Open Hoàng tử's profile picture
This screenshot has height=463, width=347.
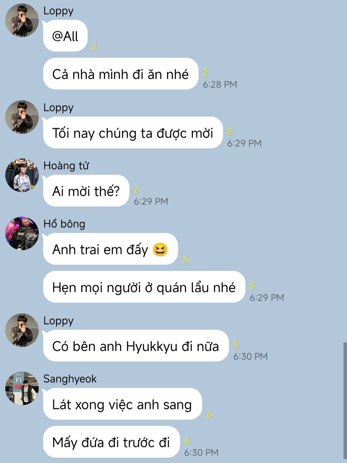pyautogui.click(x=22, y=175)
